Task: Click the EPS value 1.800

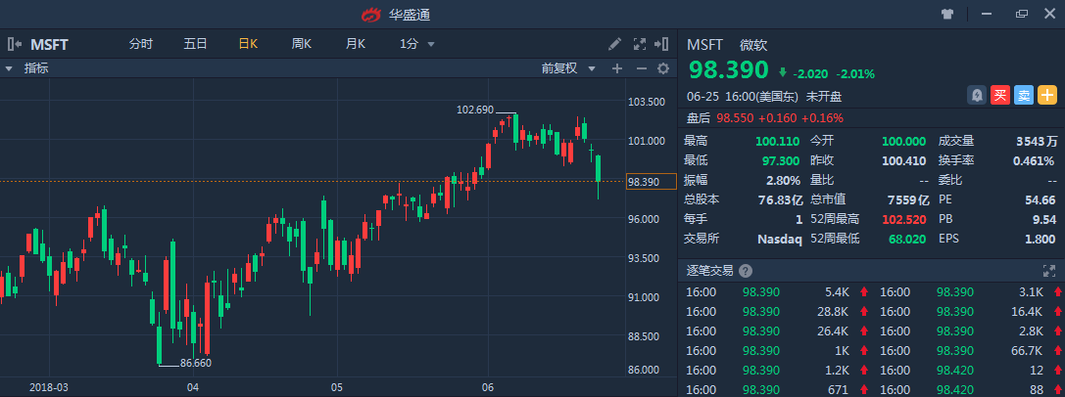Action: point(1041,239)
